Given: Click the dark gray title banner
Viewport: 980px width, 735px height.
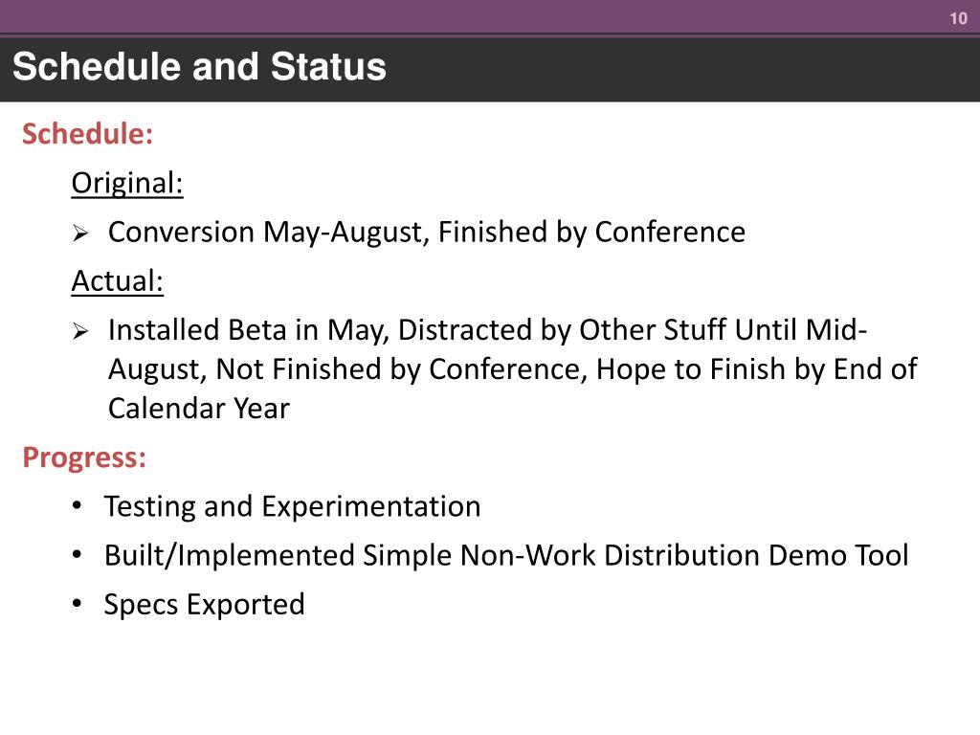Looking at the screenshot, I should click(x=490, y=69).
